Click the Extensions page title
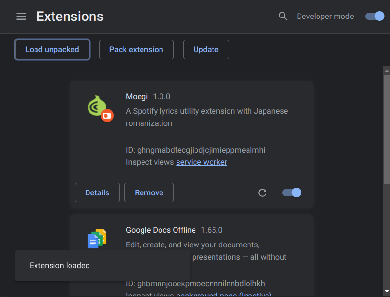 [x=70, y=17]
